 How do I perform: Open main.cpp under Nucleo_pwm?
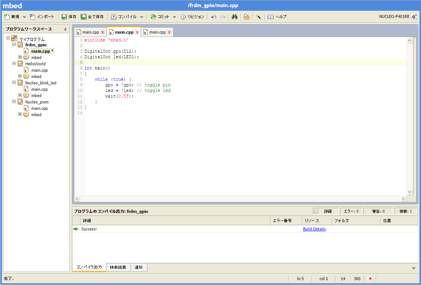(40, 108)
